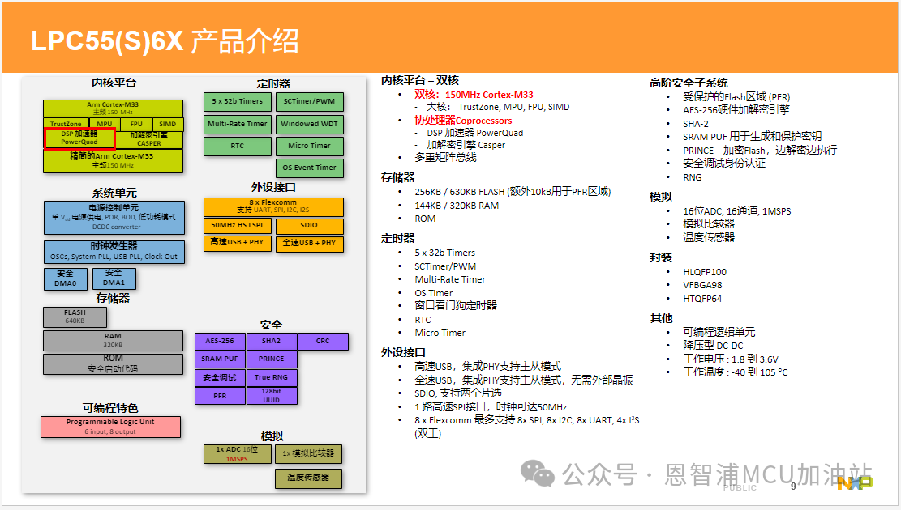
Task: Click the text 多重矩阵总线
Action: (x=445, y=157)
